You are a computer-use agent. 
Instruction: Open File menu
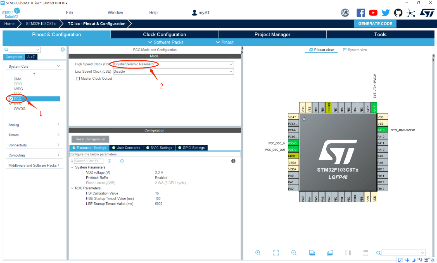pyautogui.click(x=69, y=12)
